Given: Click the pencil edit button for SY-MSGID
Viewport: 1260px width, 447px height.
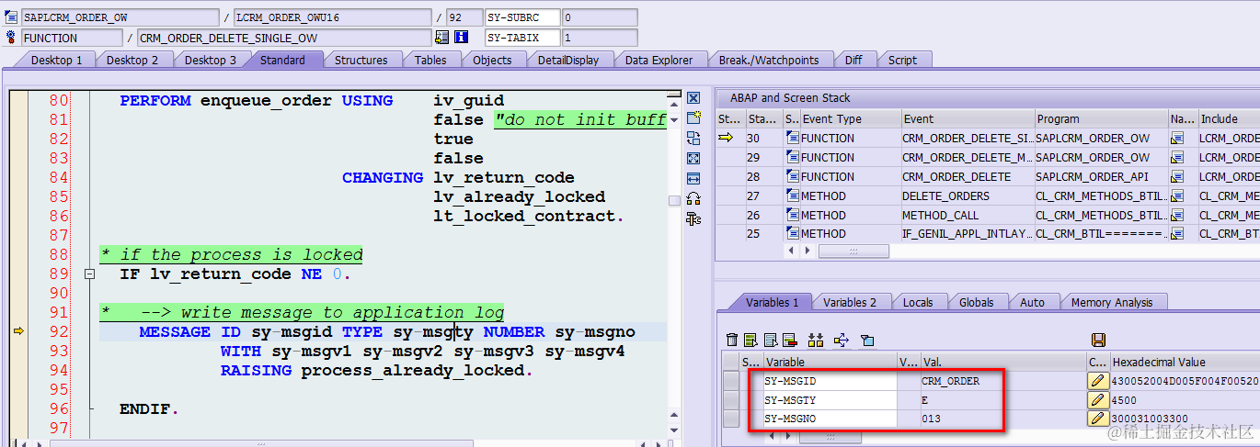Looking at the screenshot, I should [1098, 381].
